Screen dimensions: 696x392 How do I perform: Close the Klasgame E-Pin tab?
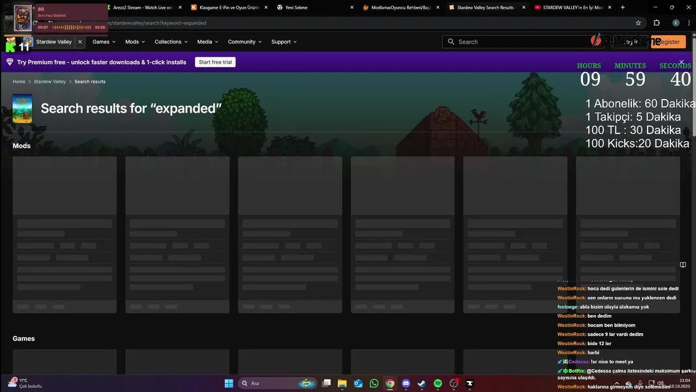pos(266,8)
